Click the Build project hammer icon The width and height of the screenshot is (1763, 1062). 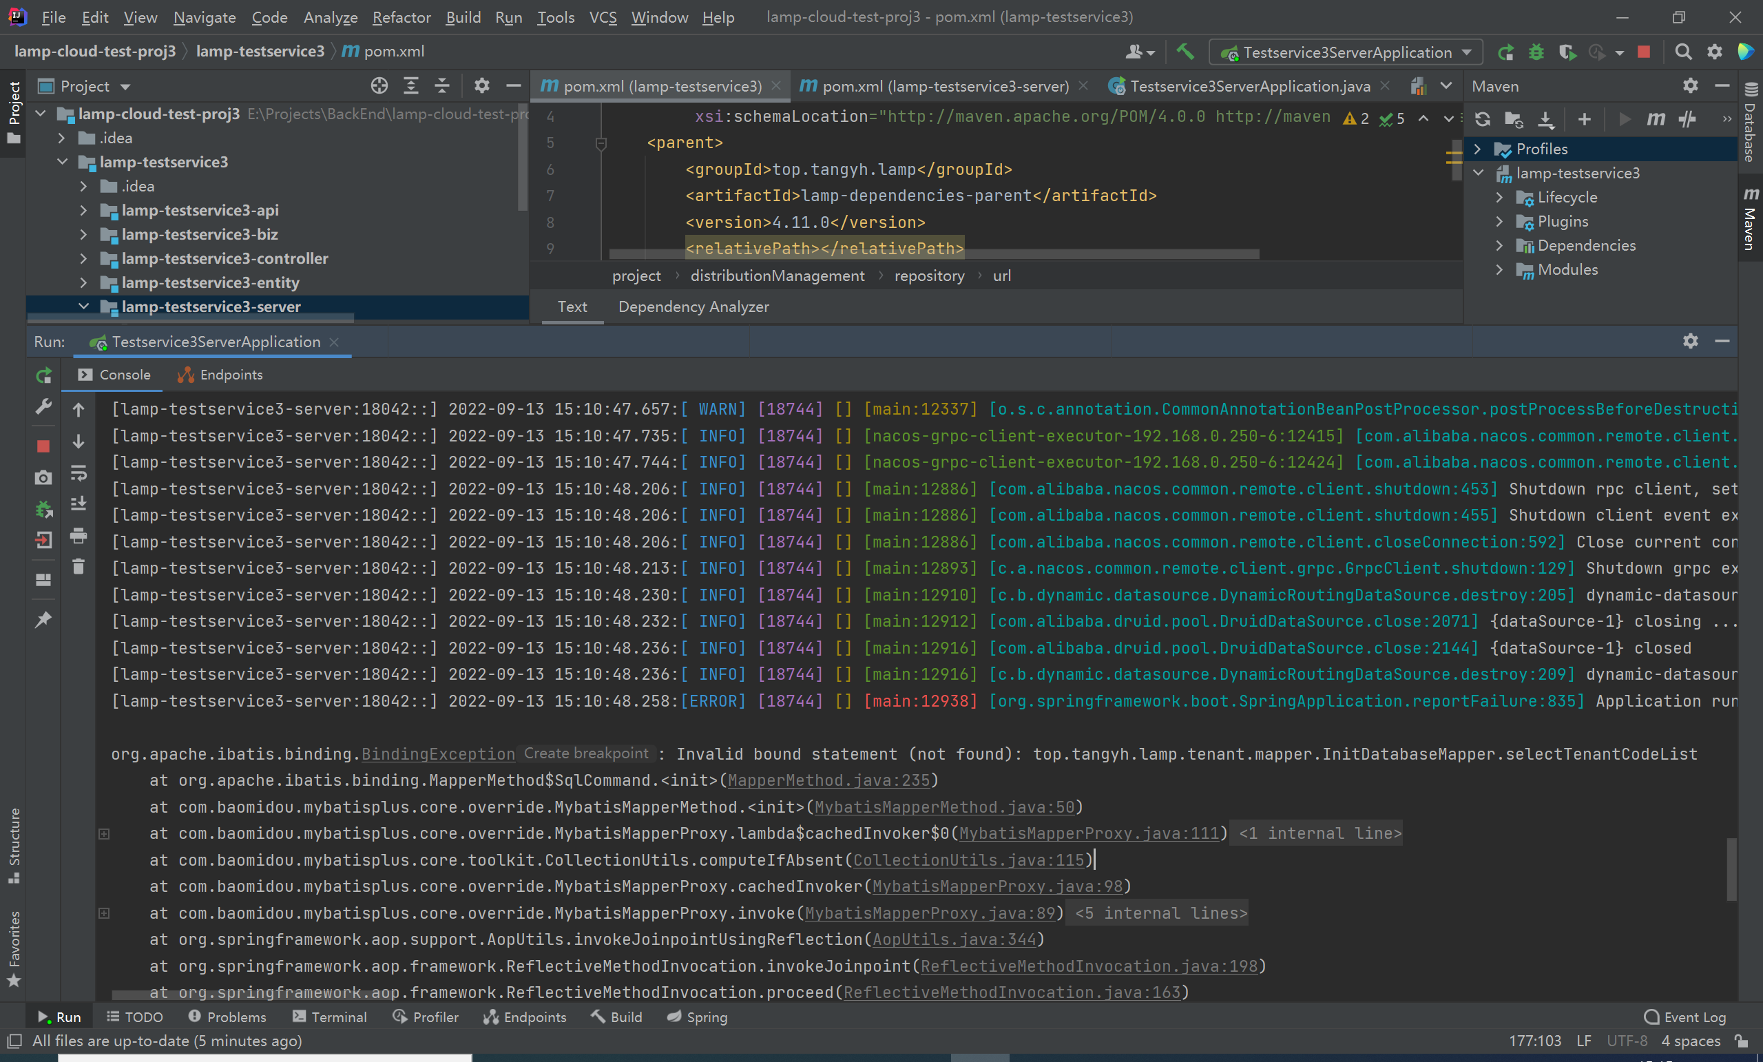[x=1185, y=52]
